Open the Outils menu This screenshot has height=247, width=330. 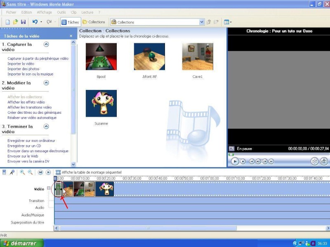[61, 12]
